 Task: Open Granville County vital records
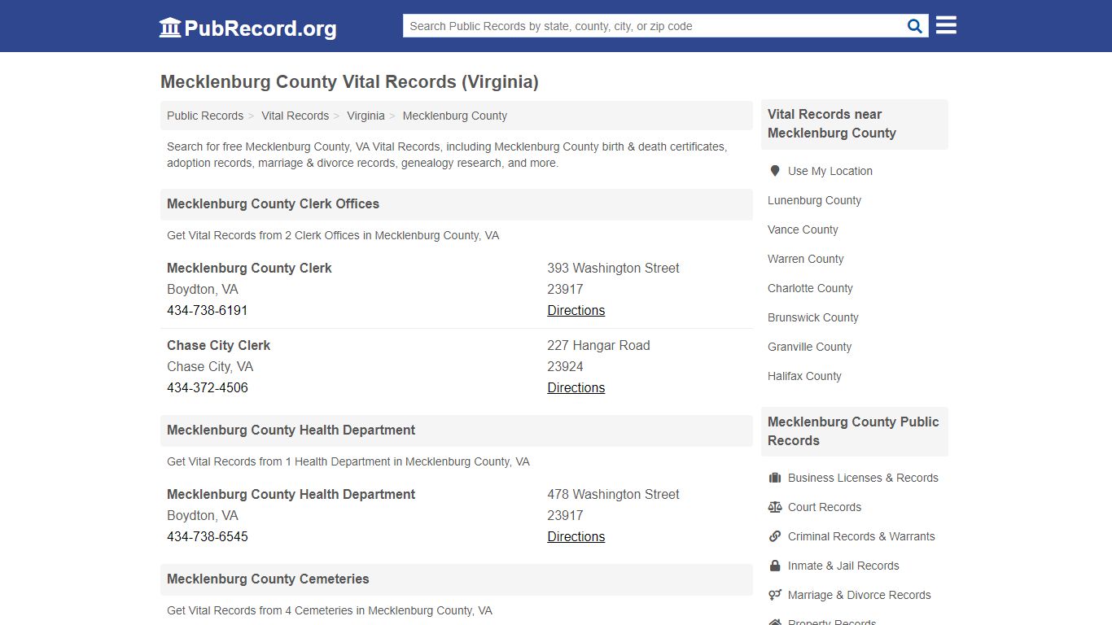coord(809,347)
